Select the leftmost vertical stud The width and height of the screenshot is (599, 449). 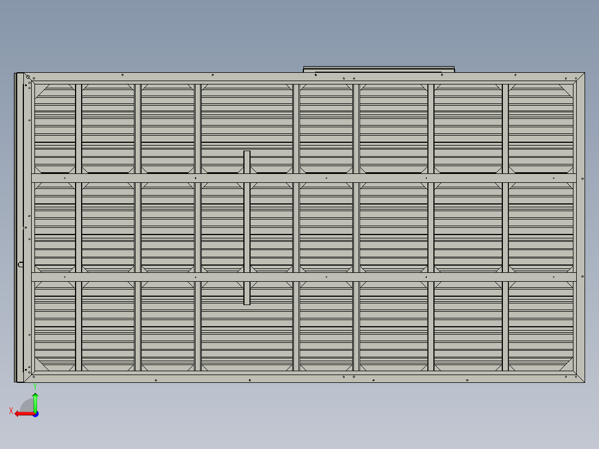pyautogui.click(x=78, y=228)
